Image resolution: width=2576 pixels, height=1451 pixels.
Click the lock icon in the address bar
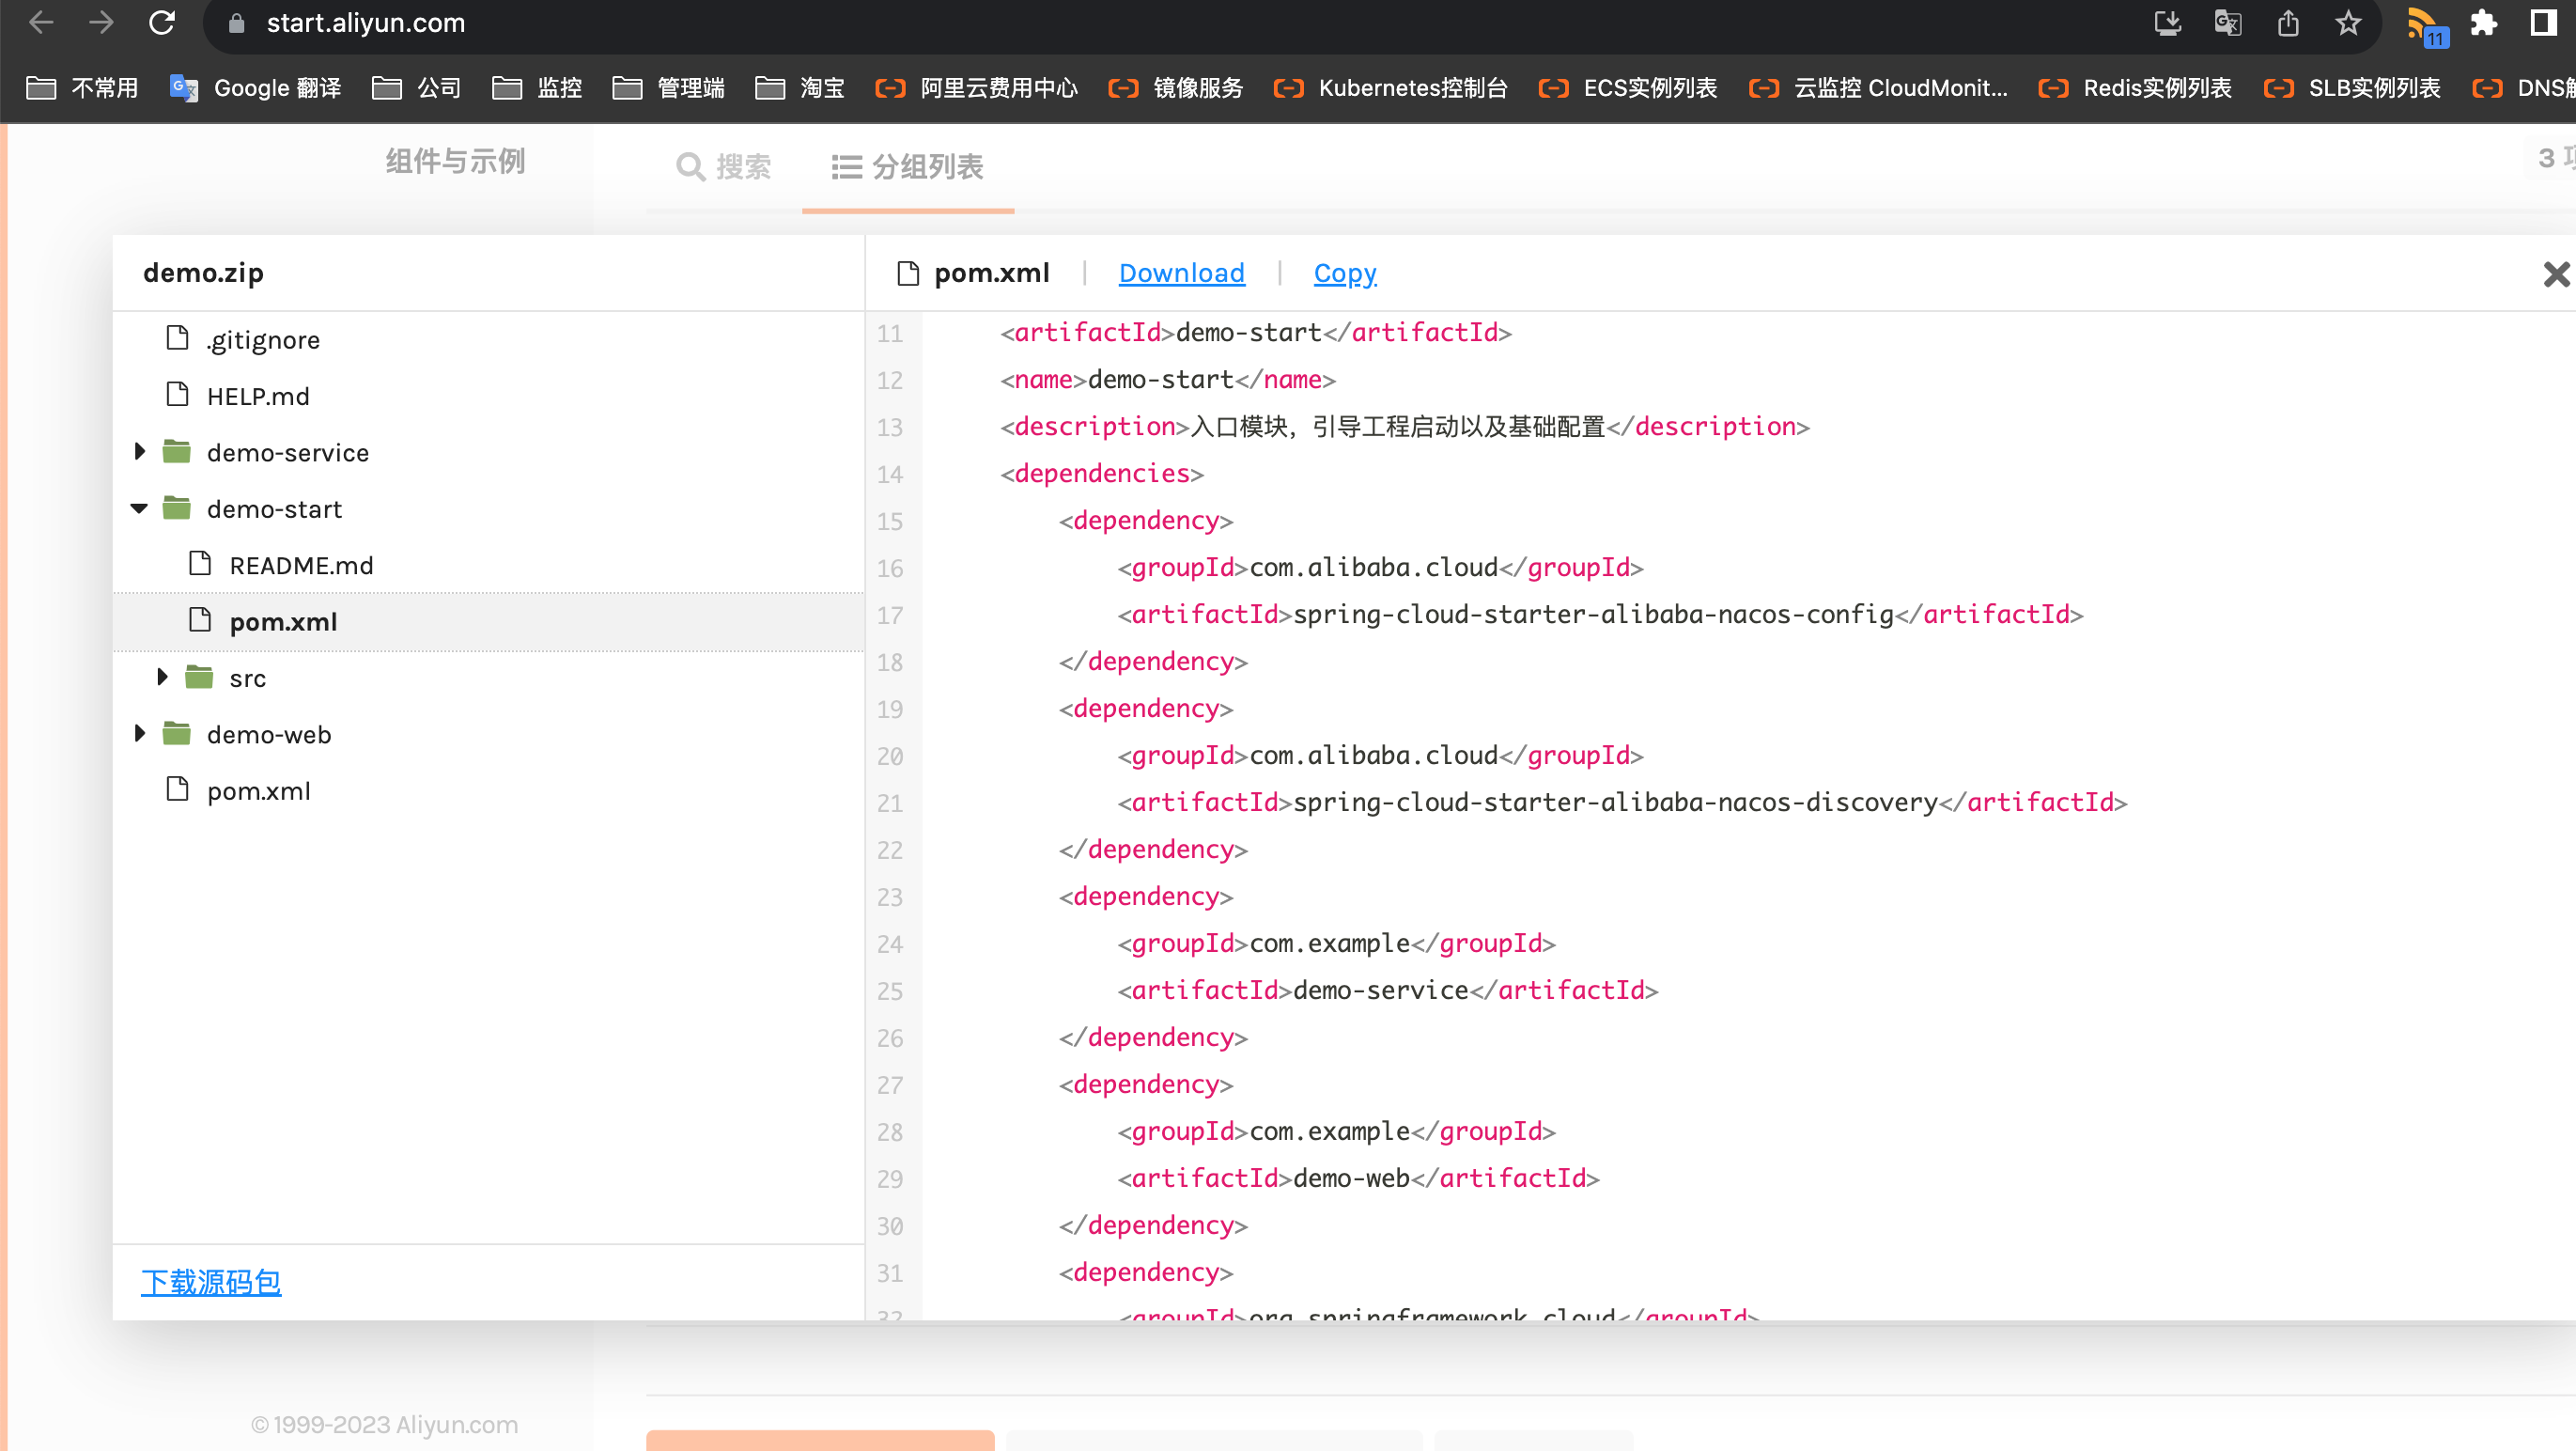pos(237,23)
